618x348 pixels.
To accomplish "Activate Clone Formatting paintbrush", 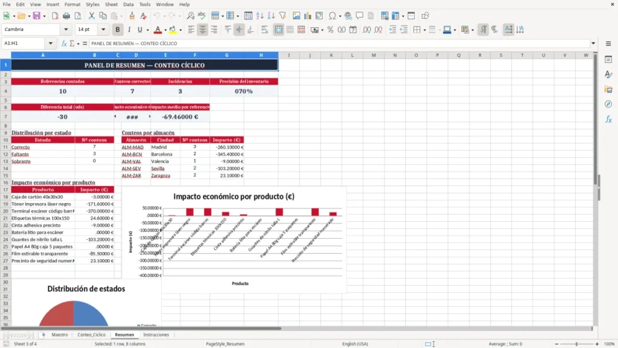I will [132, 16].
